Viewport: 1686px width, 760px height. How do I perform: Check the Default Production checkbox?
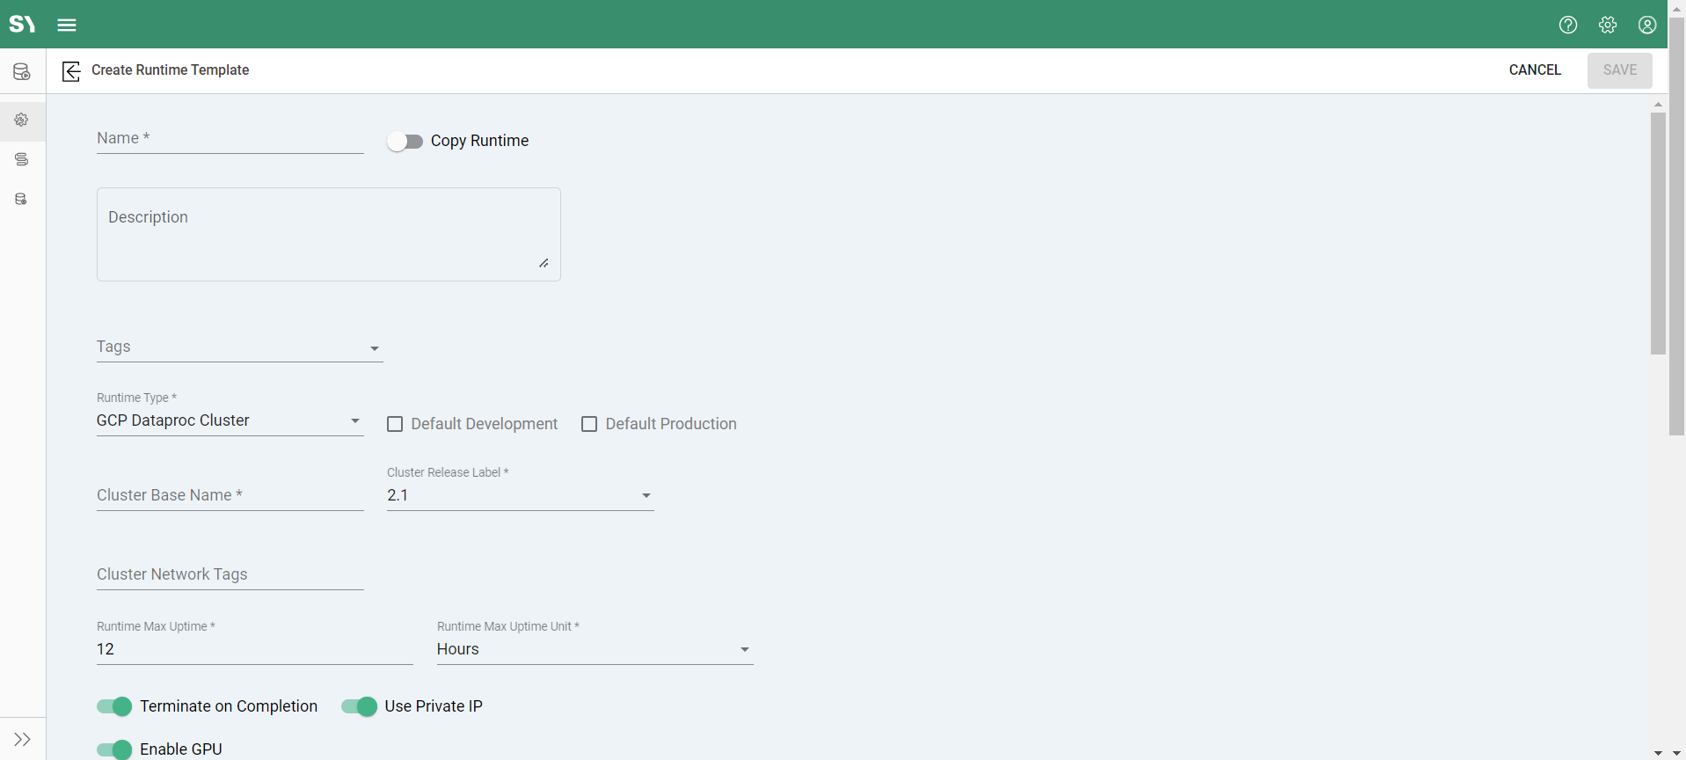pos(589,424)
